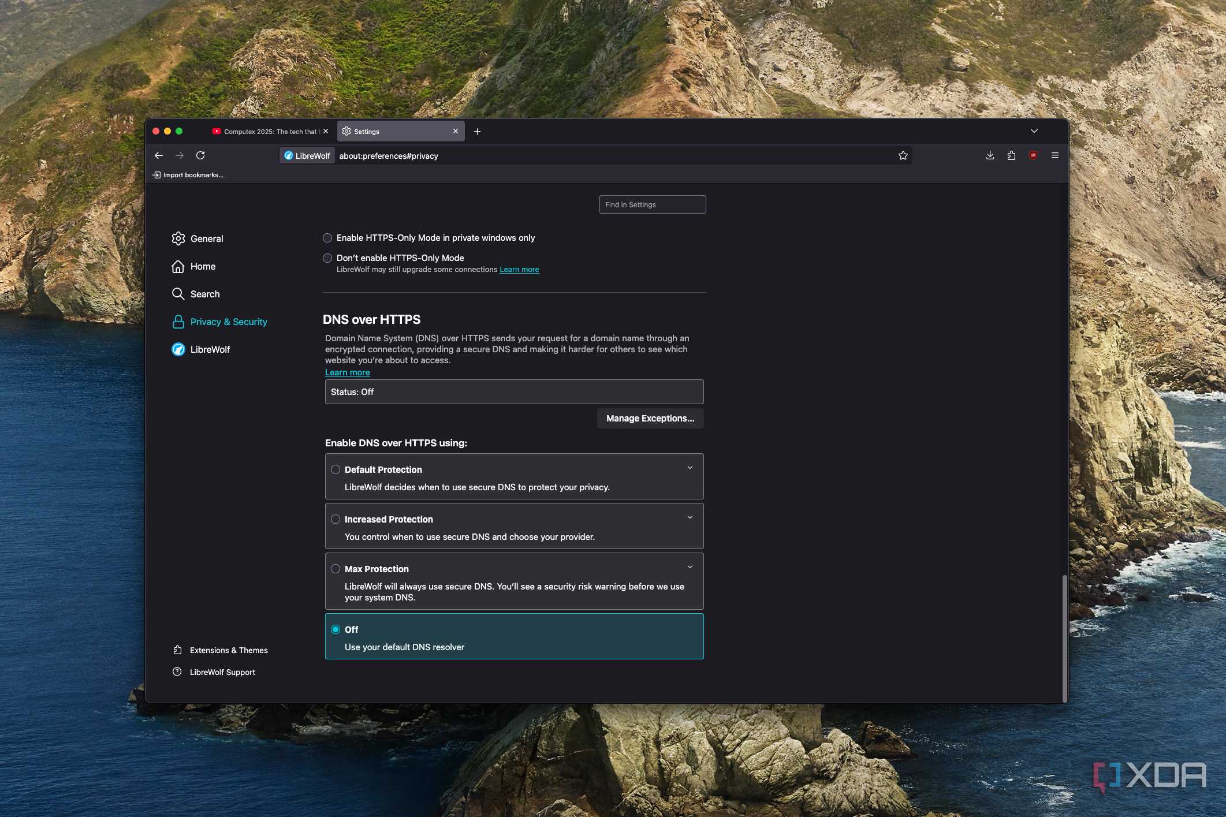
Task: Click the Privacy & Security lock icon
Action: [x=178, y=322]
